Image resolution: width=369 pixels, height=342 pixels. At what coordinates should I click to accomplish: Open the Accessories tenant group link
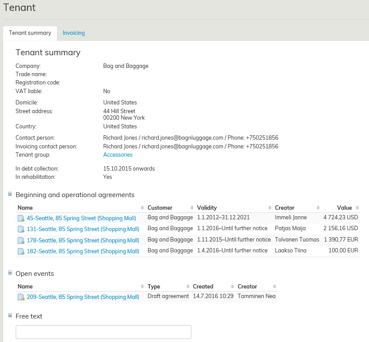(x=117, y=155)
